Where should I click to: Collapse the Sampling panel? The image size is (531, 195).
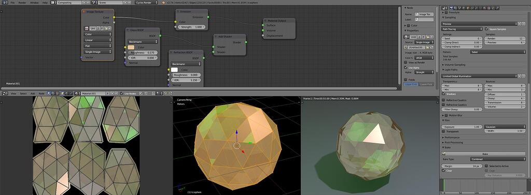pos(449,17)
